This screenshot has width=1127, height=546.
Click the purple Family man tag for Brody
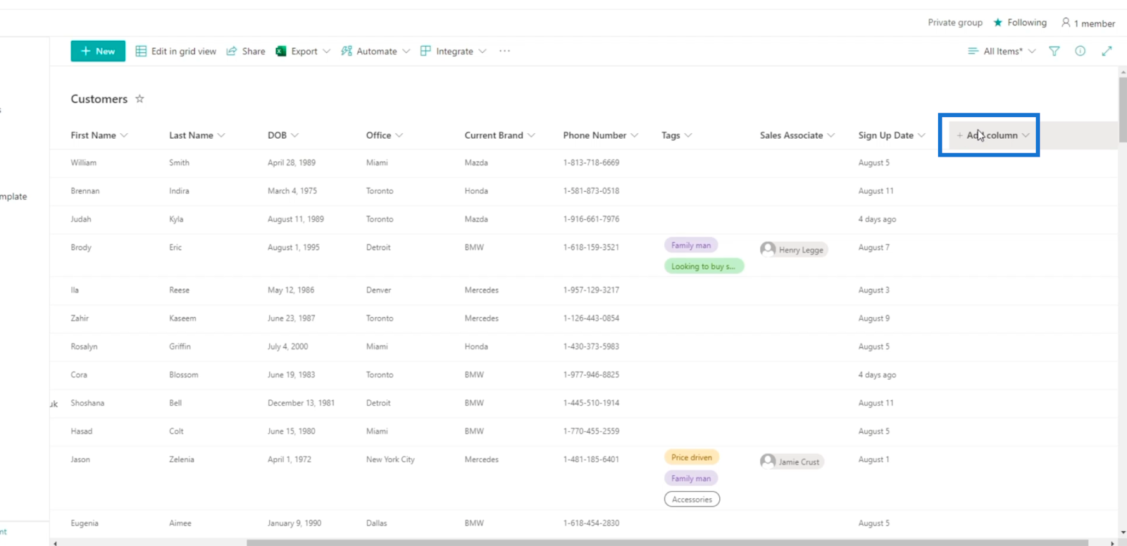690,245
